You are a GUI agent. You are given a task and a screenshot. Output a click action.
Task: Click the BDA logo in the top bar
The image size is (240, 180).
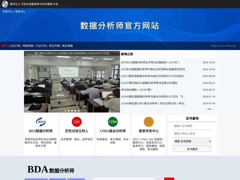[5, 4]
